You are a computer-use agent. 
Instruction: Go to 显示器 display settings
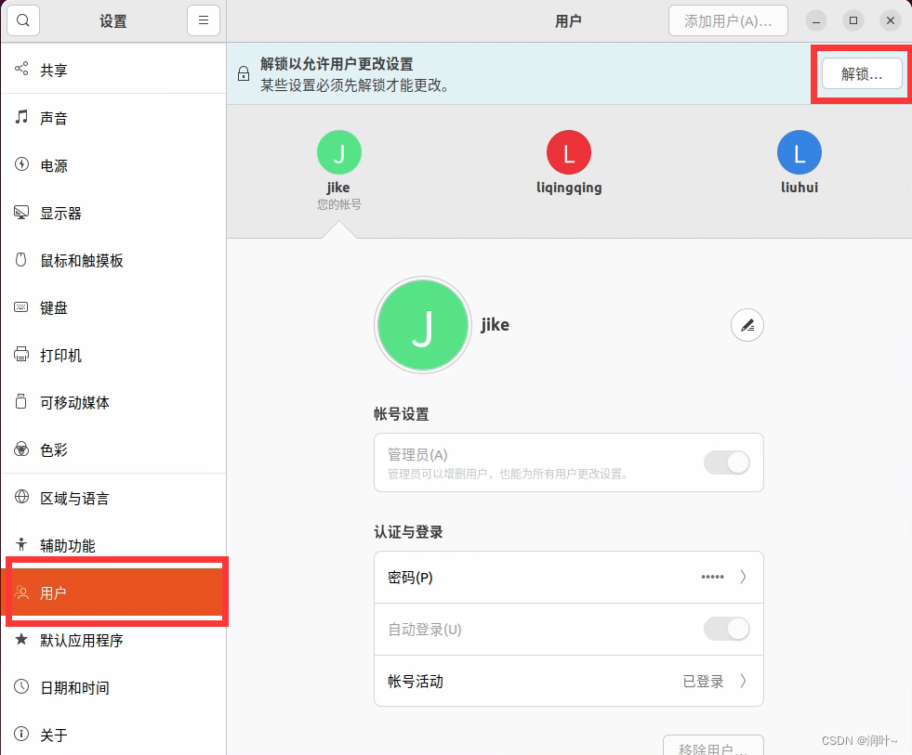(113, 214)
